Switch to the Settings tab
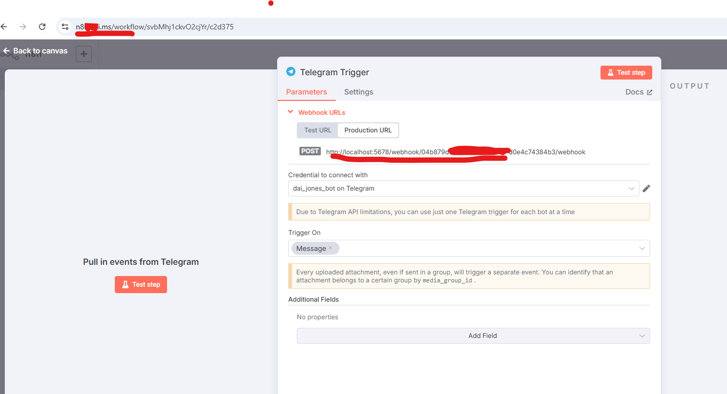Viewport: 727px width, 394px height. [x=359, y=92]
